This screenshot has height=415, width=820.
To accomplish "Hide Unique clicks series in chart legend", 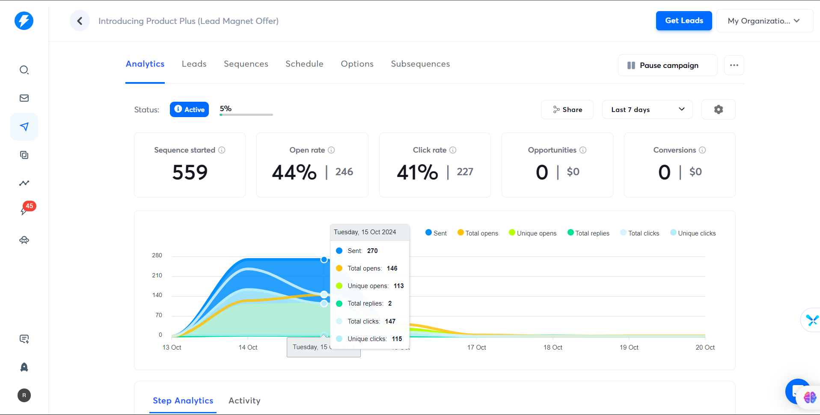I will (692, 233).
